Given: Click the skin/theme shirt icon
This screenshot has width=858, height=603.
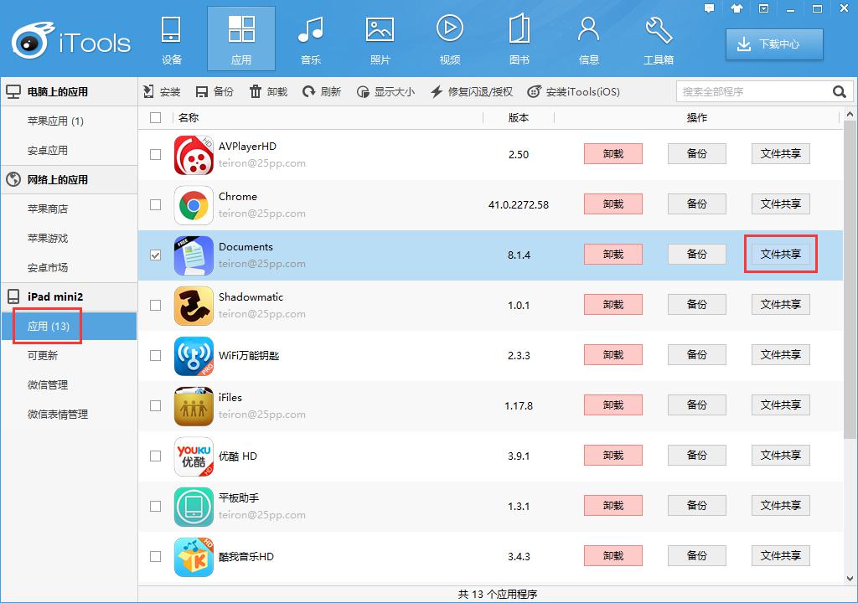Looking at the screenshot, I should click(x=737, y=8).
